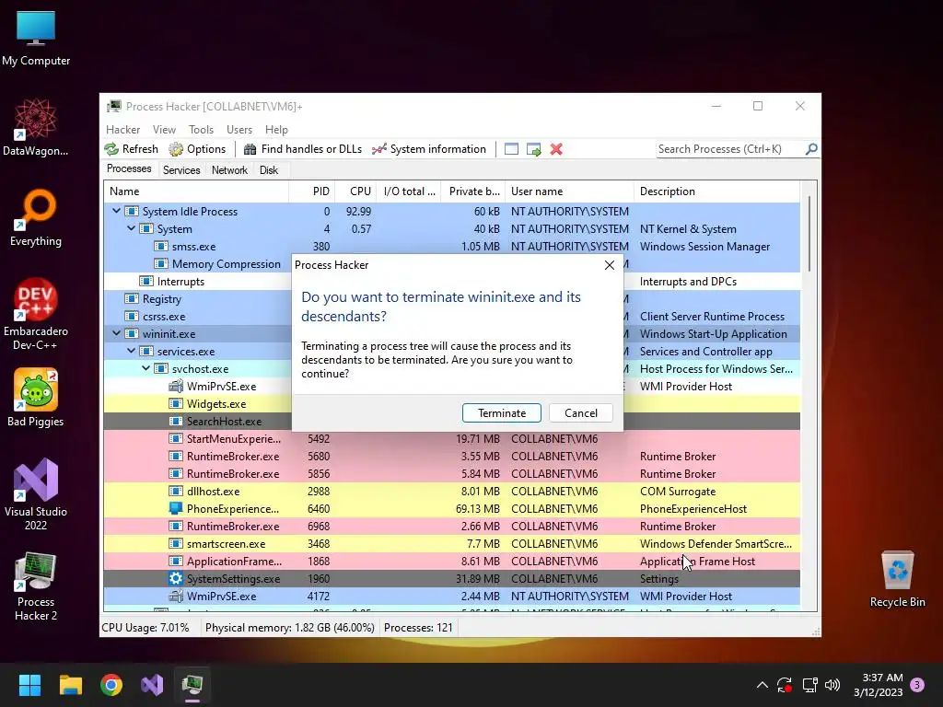943x707 pixels.
Task: Select the ApplicationFrame process row
Action: coord(451,561)
